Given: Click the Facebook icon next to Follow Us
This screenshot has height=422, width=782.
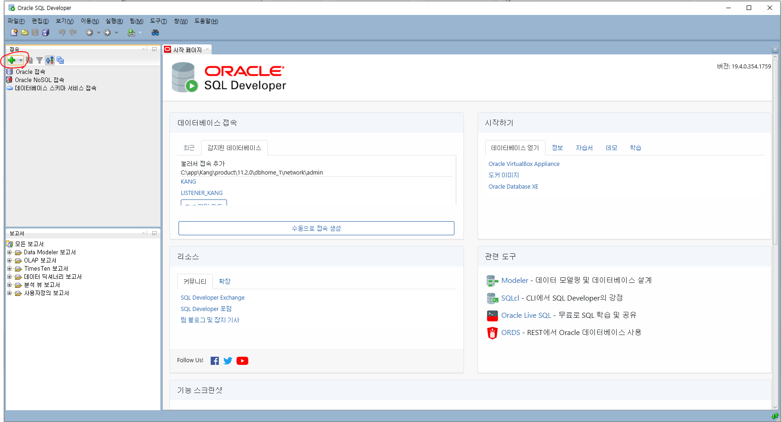Looking at the screenshot, I should point(215,361).
